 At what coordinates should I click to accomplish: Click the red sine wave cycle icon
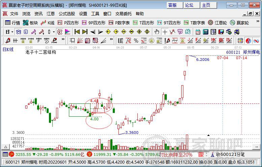[175, 41]
